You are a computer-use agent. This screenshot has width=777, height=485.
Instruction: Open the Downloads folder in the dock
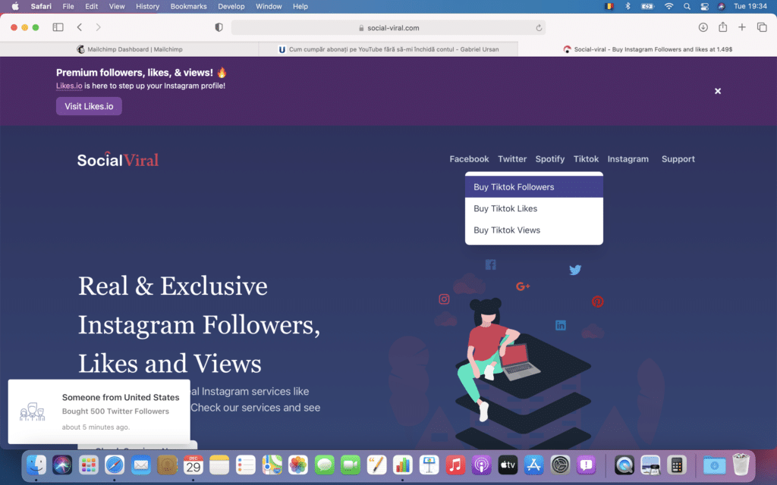pyautogui.click(x=714, y=465)
